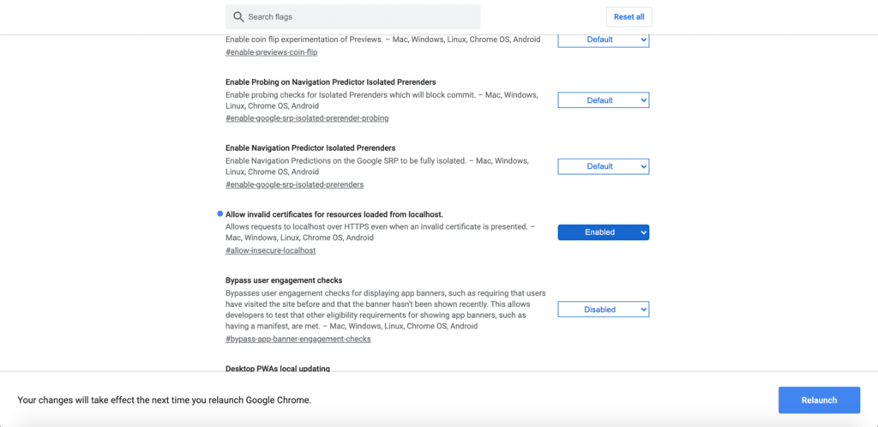This screenshot has height=427, width=878.
Task: Follow the #enable-previews-coin-flip link
Action: (x=271, y=52)
